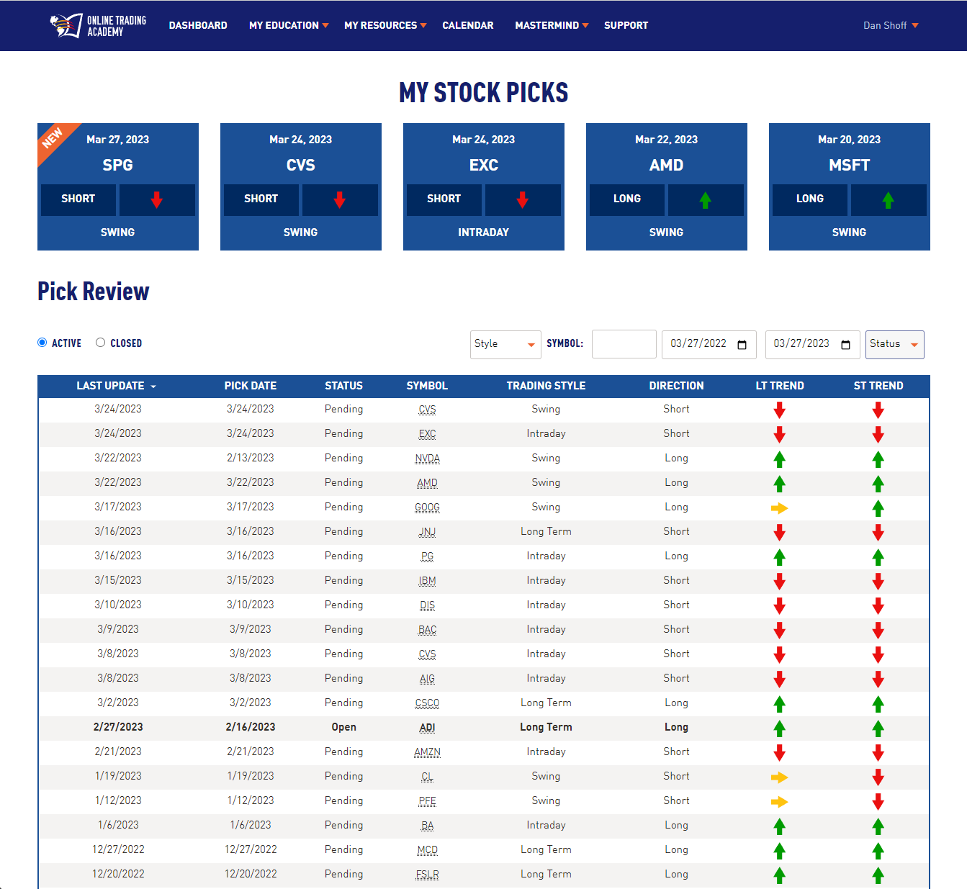Expand the My Resources menu
This screenshot has height=889, width=967.
385,25
